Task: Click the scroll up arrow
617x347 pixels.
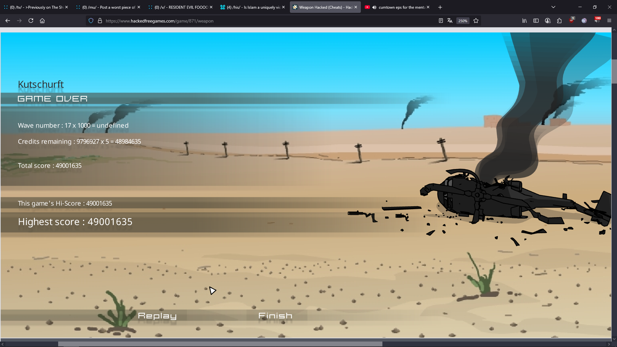Action: [x=614, y=30]
